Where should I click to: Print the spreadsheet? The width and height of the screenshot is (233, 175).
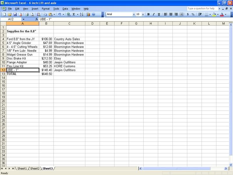coord(27,14)
